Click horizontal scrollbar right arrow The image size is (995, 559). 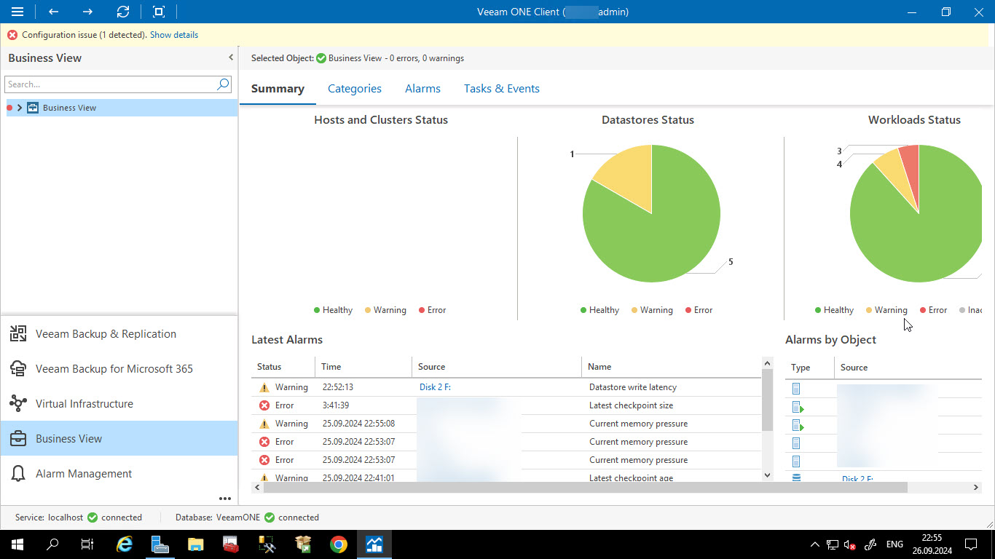[x=978, y=488]
